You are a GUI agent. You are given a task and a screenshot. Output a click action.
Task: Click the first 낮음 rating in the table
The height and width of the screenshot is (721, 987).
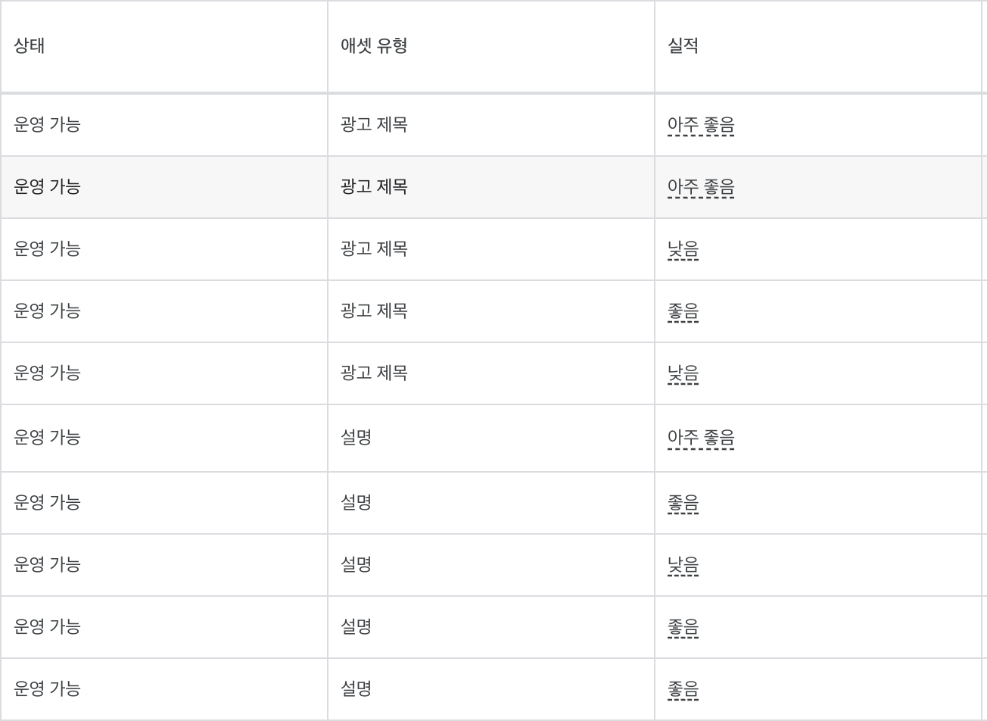pos(683,249)
